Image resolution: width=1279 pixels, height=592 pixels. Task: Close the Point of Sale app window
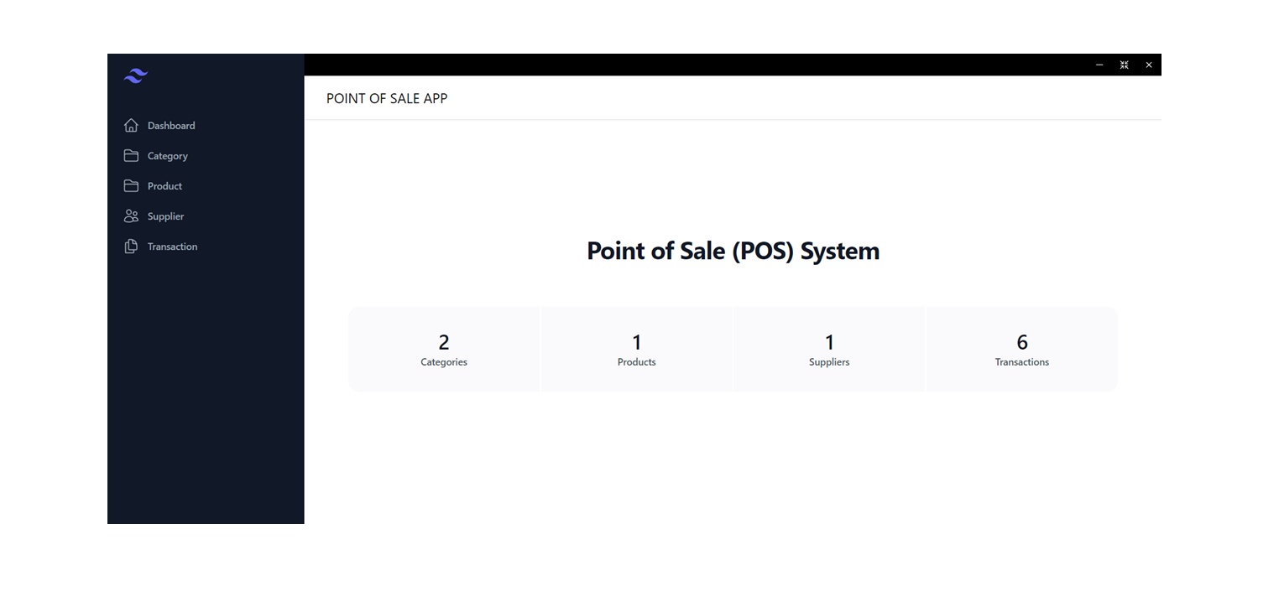[1149, 65]
